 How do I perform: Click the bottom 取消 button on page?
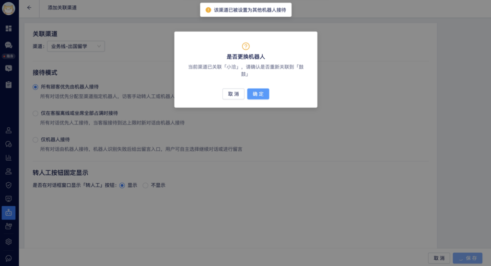pyautogui.click(x=439, y=258)
